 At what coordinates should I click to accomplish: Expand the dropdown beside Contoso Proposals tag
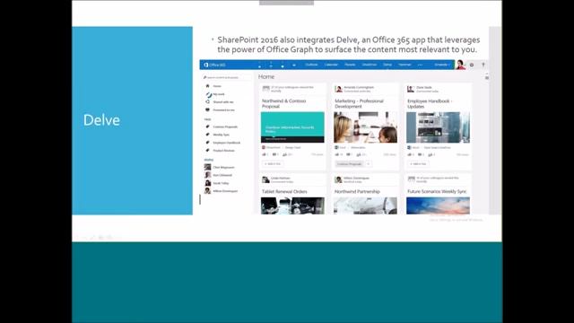[369, 163]
